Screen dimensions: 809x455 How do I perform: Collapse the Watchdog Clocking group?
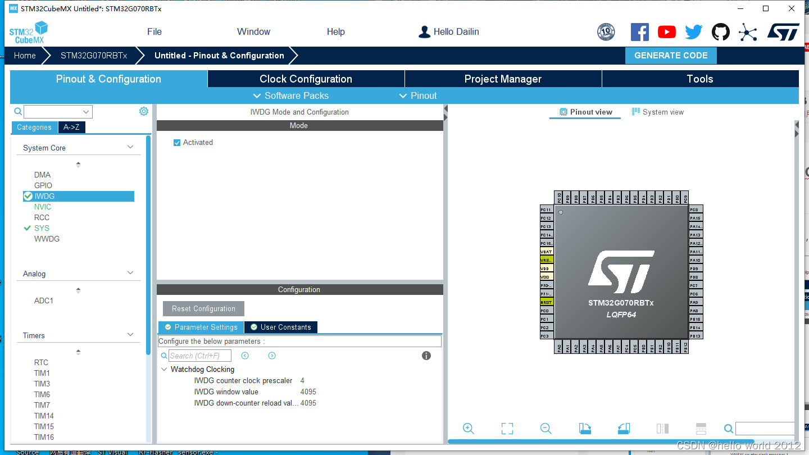point(164,370)
